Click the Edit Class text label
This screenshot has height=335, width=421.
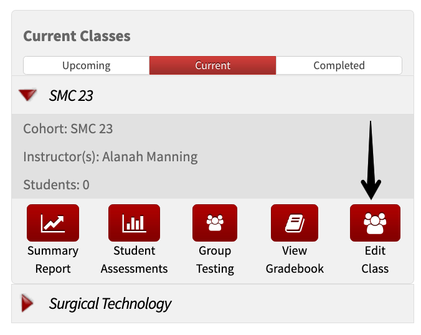[x=375, y=260]
